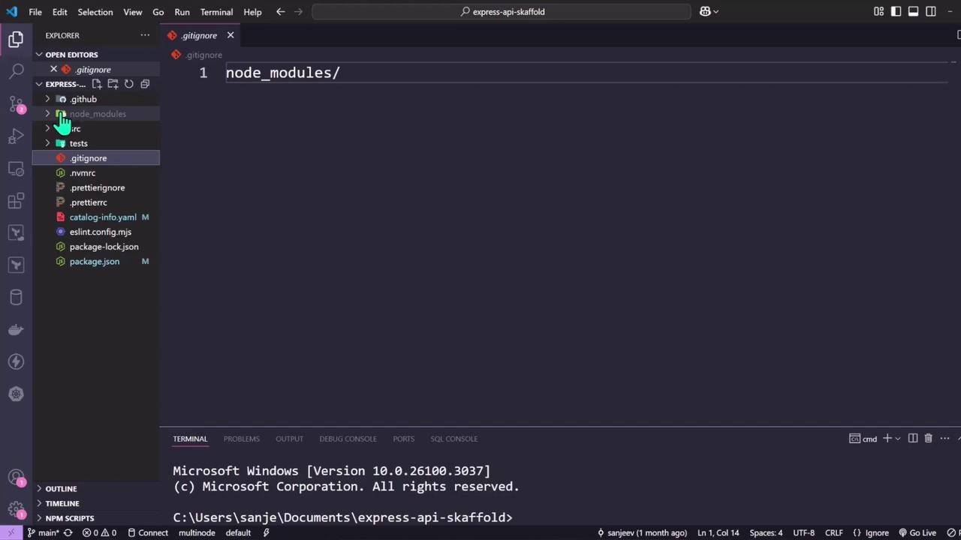961x540 pixels.
Task: Switch to the Output panel tab
Action: pos(289,439)
